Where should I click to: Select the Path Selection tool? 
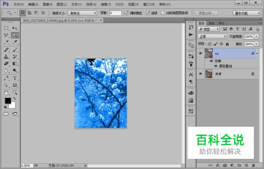point(6,85)
